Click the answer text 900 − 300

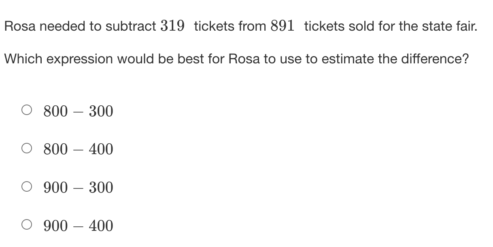click(78, 188)
